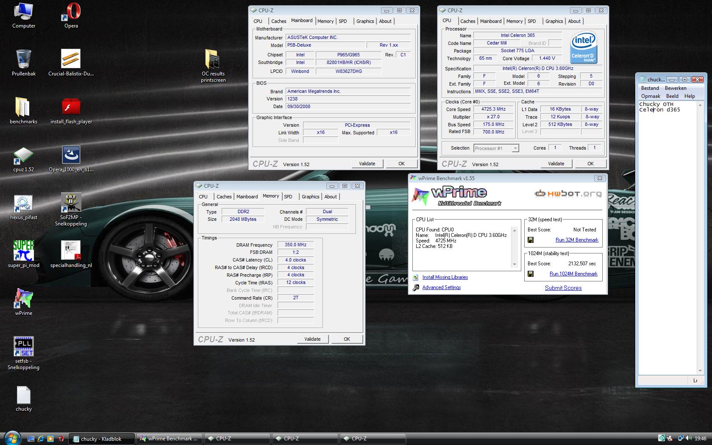
Task: Click inside the Notepad text area
Action: pos(667,237)
